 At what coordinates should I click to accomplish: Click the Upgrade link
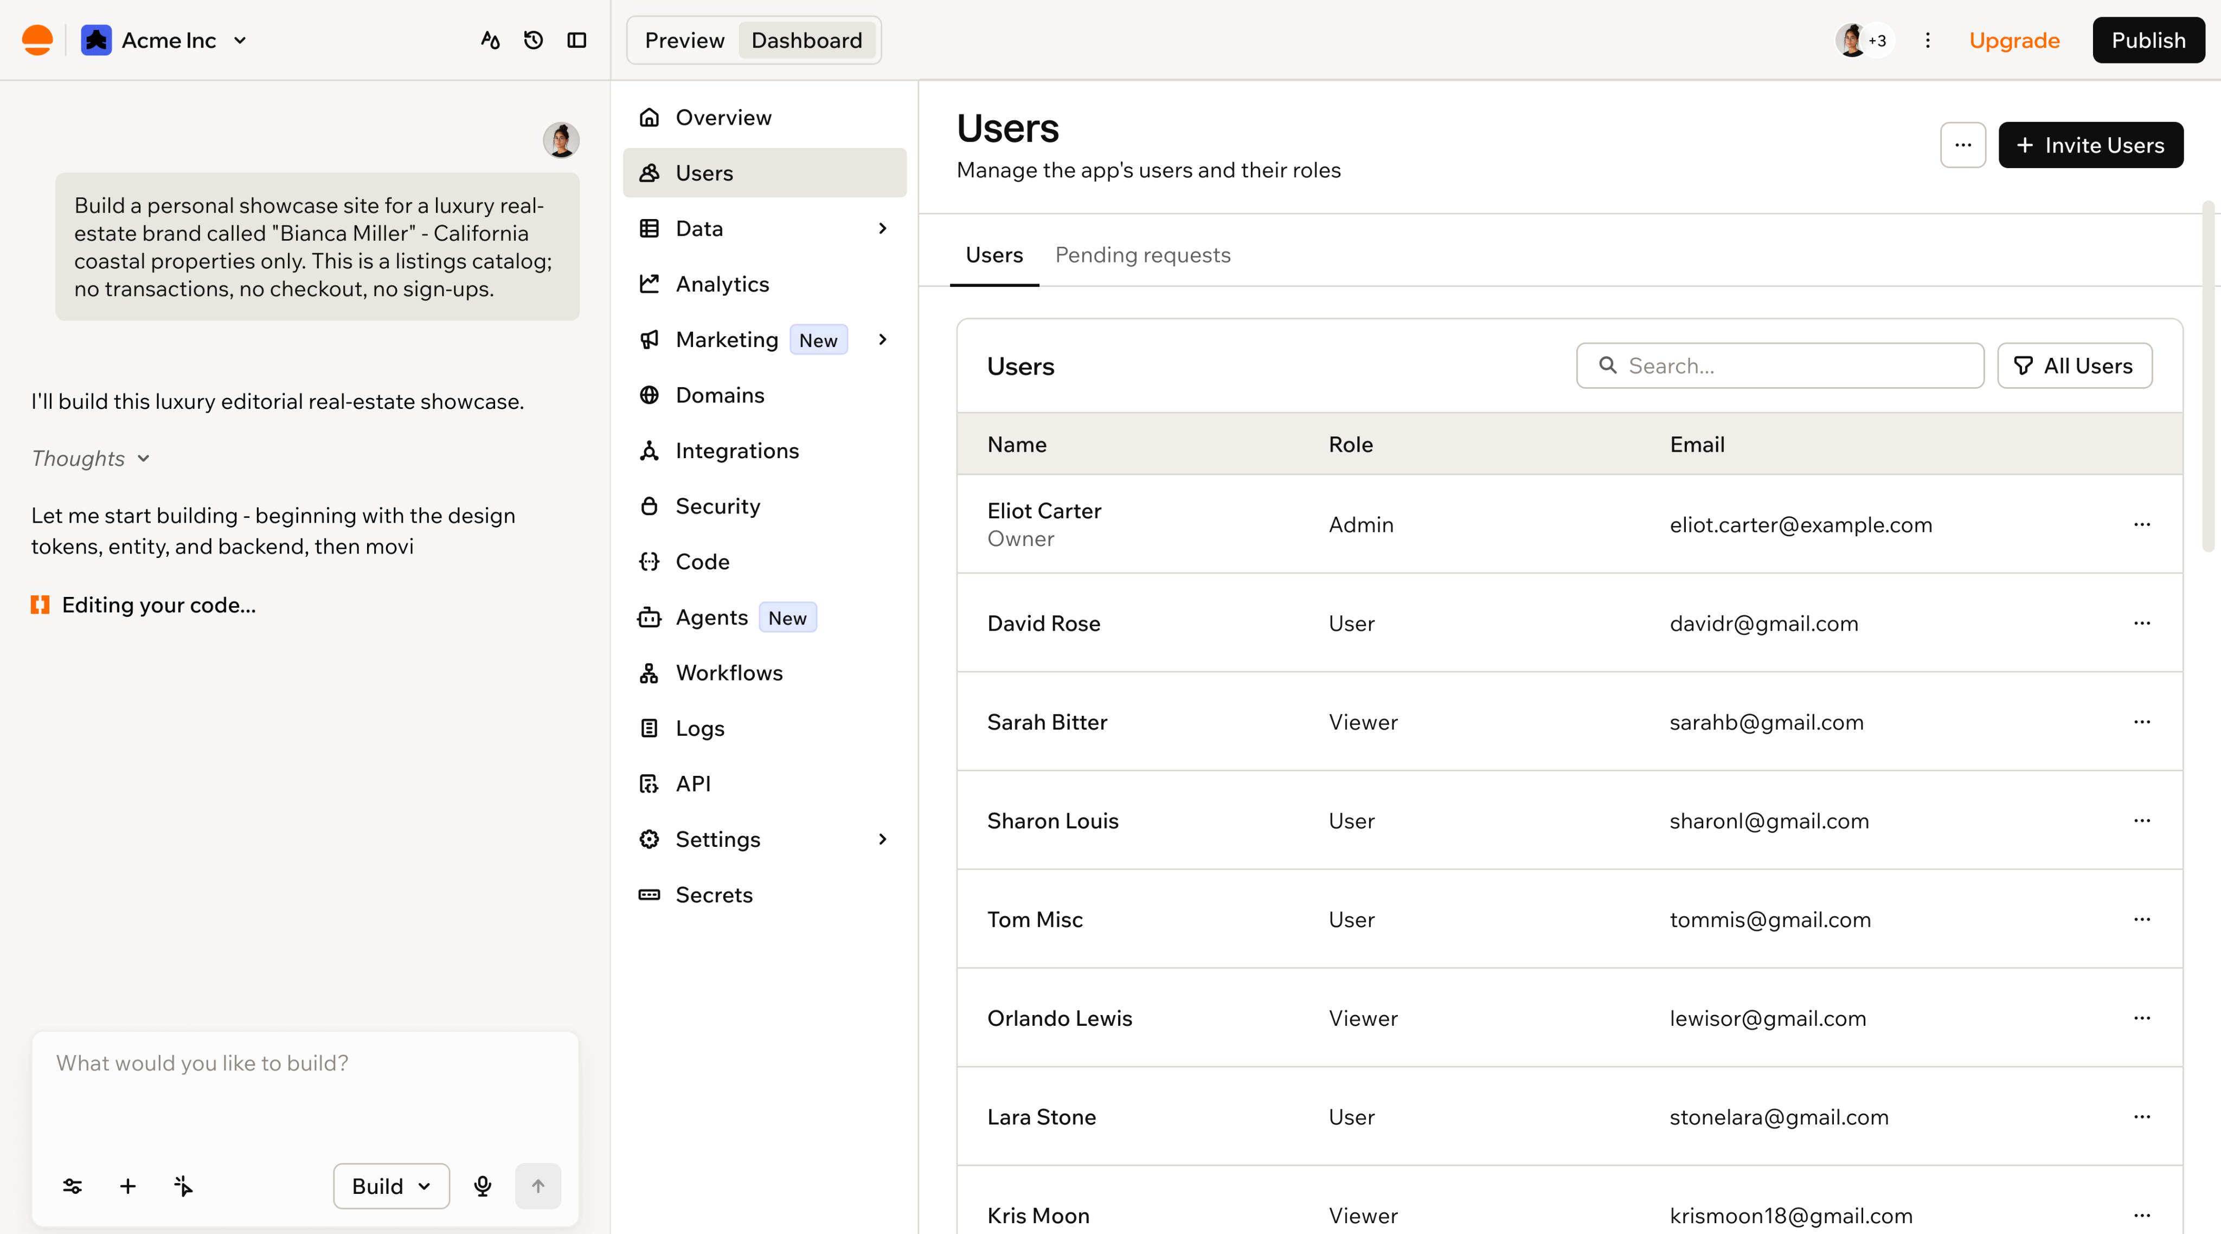(x=2014, y=41)
